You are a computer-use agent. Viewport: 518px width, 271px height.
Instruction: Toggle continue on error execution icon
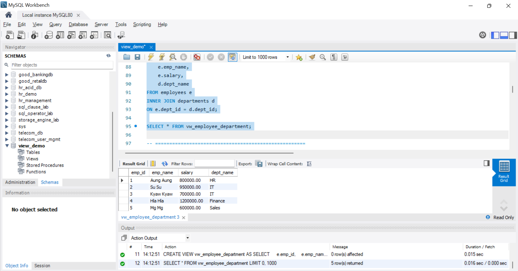point(197,57)
